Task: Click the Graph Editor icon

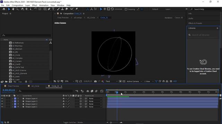Action: point(102,91)
